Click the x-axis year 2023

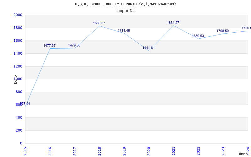223,151
